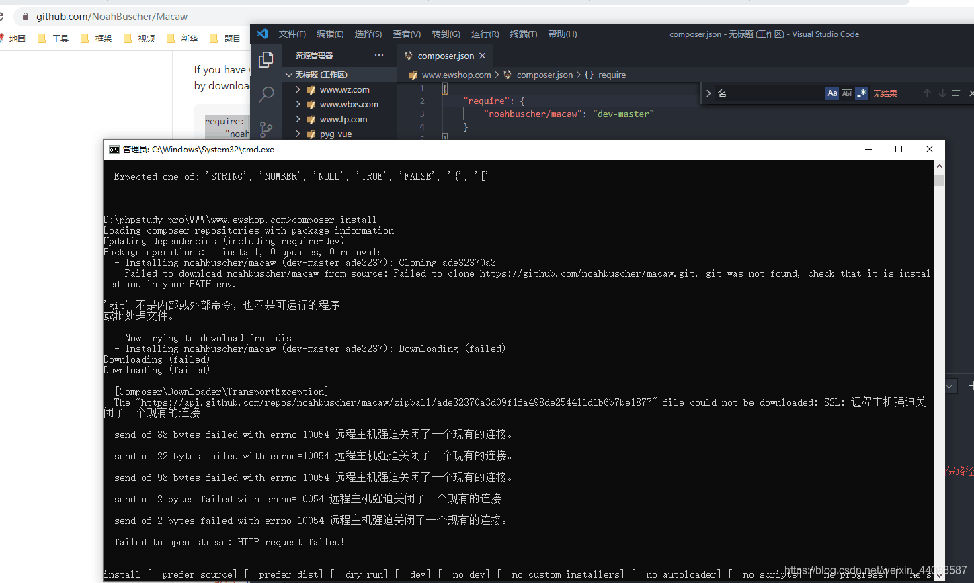
Task: Toggle find in selection icon
Action: point(957,93)
